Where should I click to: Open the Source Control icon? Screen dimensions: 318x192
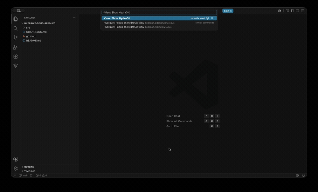pos(16,38)
